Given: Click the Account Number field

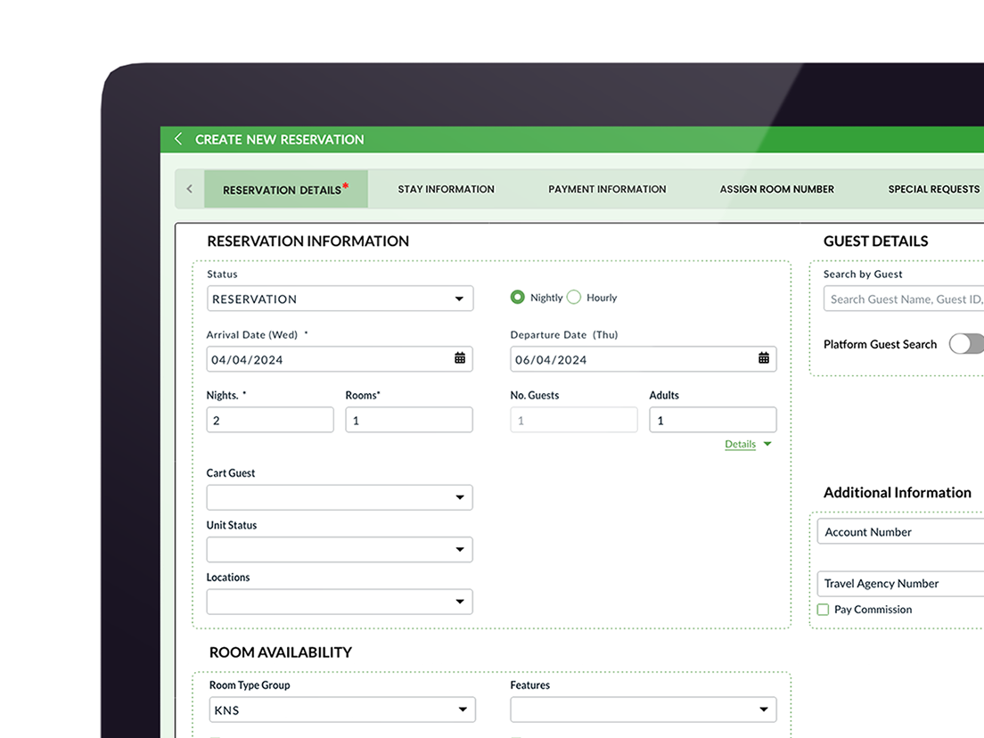Looking at the screenshot, I should pyautogui.click(x=900, y=531).
